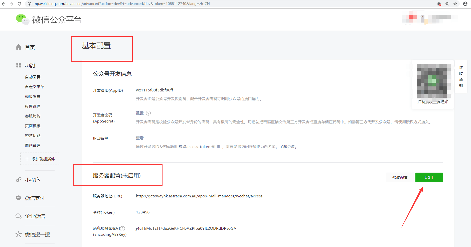Open the 了解更多 link
471x247 pixels.
pyautogui.click(x=287, y=147)
